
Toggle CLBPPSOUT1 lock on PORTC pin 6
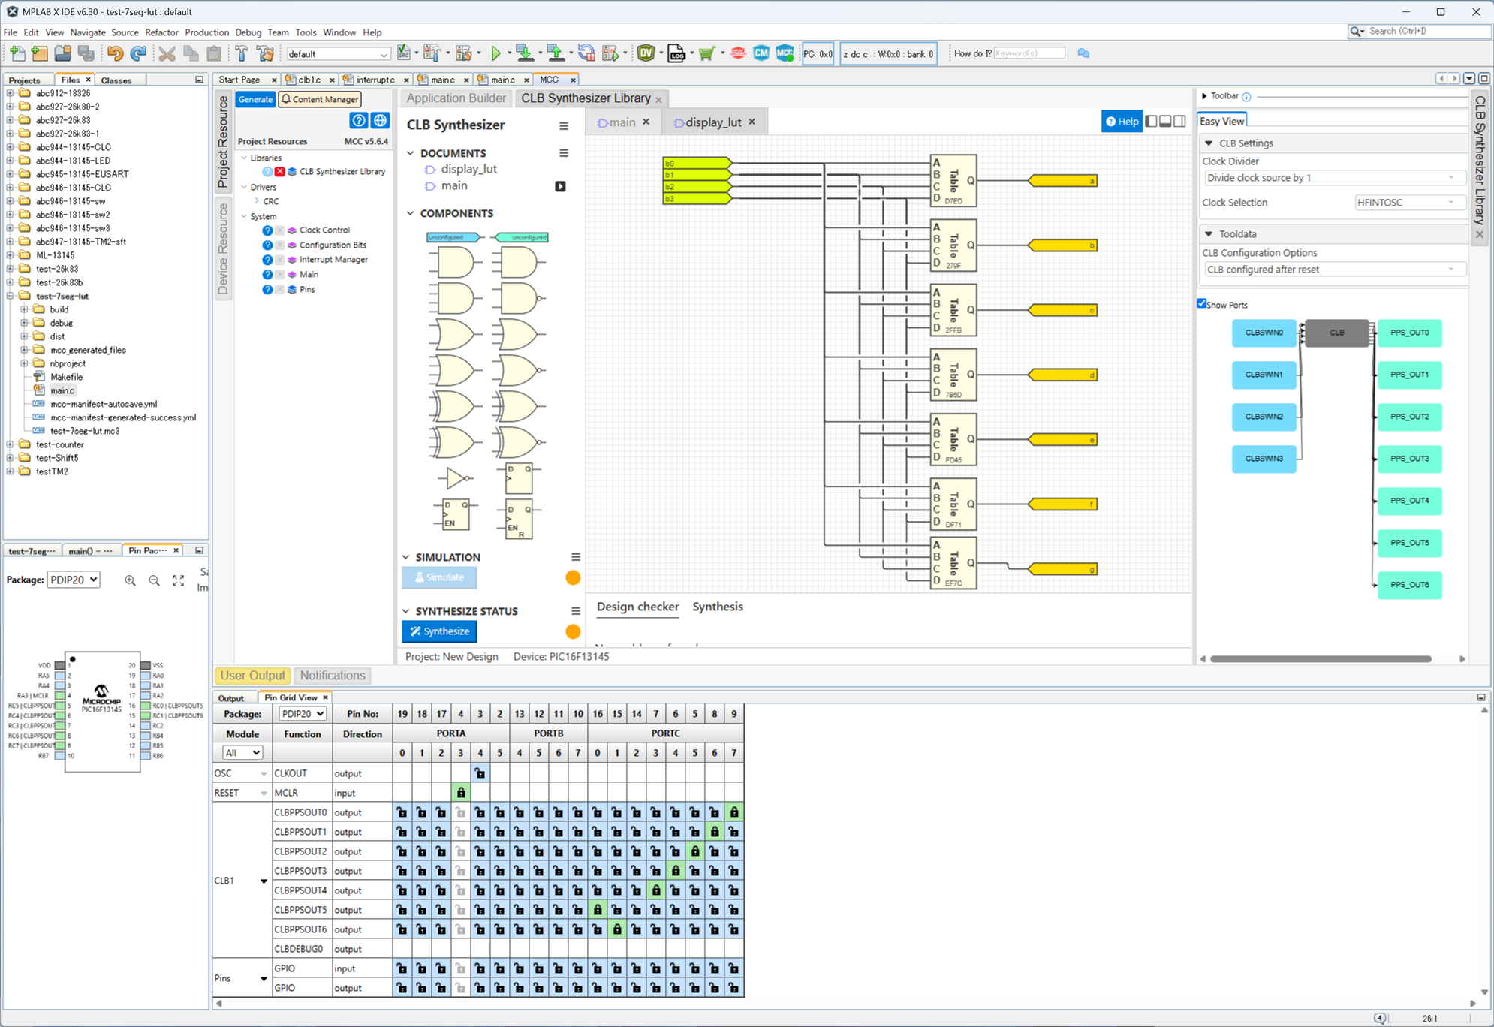(x=715, y=832)
